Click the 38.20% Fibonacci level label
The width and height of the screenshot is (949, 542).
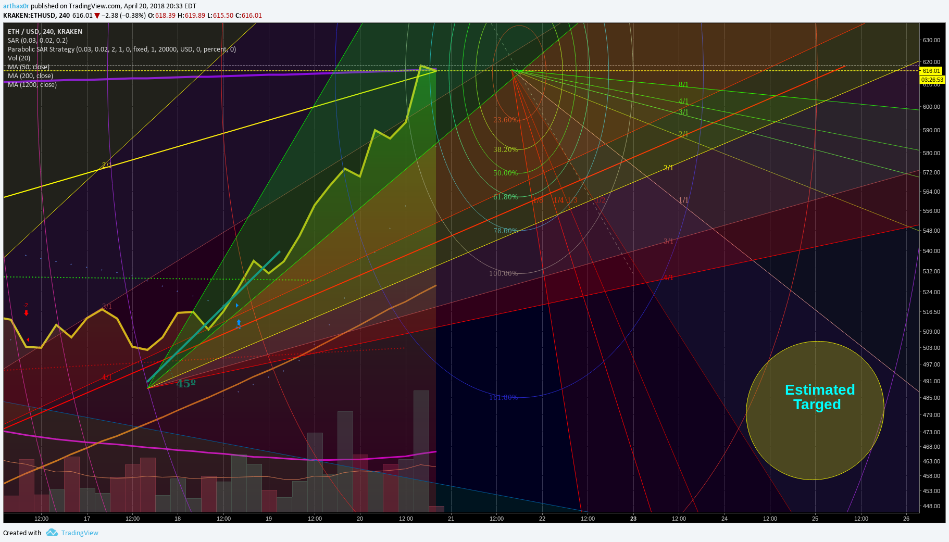506,149
